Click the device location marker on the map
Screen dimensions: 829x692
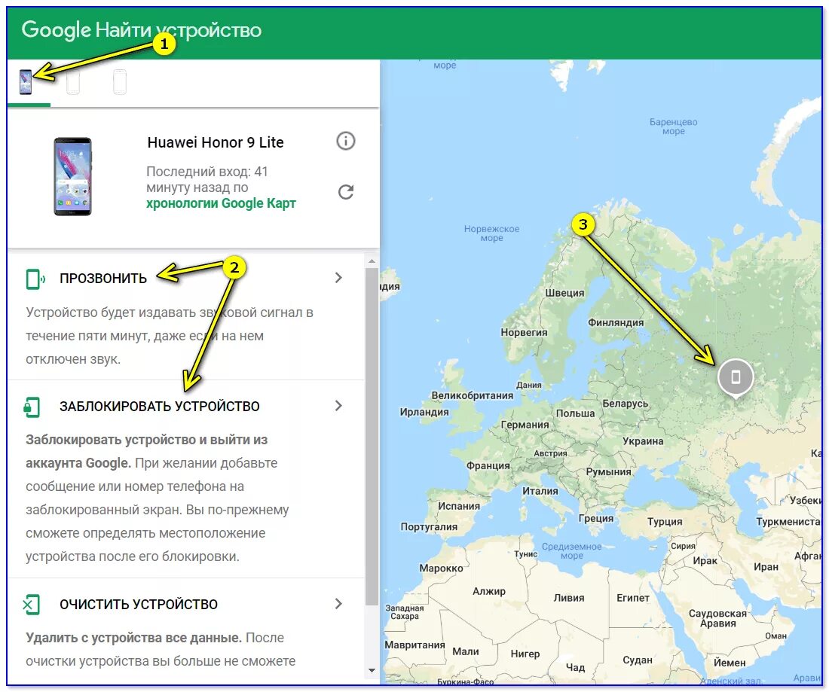click(736, 377)
